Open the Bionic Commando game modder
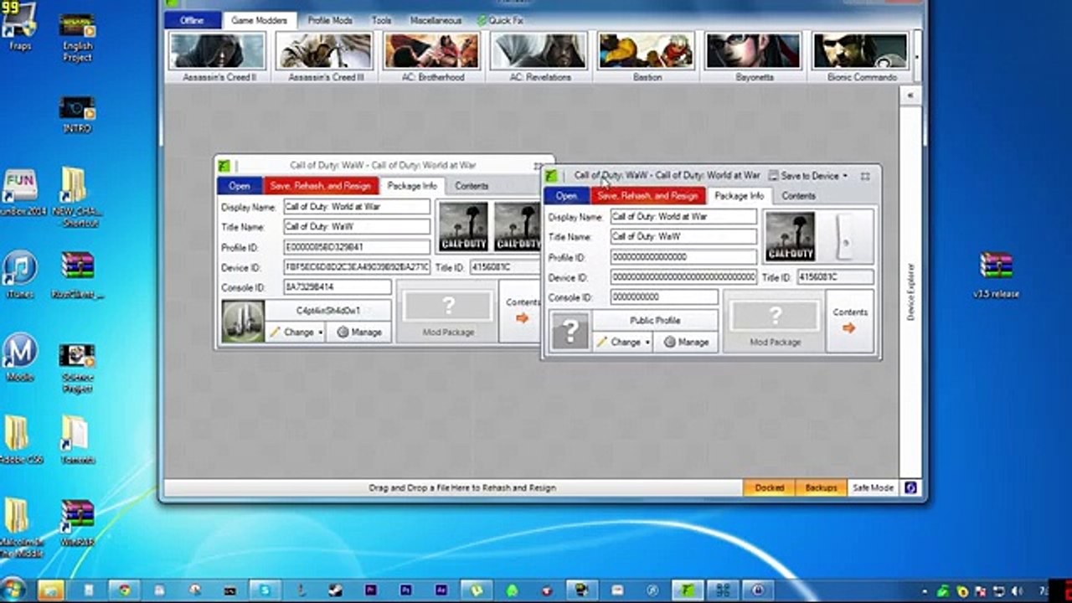Screen dimensions: 1072x603 [861, 57]
